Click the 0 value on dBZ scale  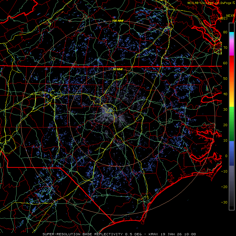[226, 156]
